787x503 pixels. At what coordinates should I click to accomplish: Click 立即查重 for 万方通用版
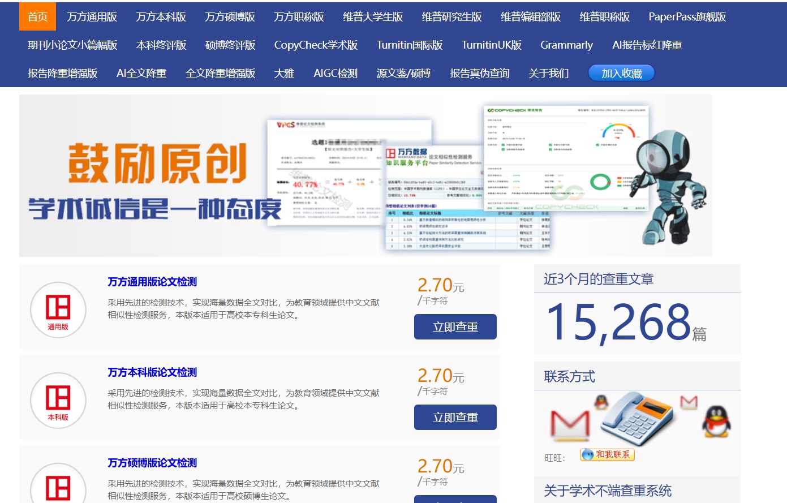point(455,326)
